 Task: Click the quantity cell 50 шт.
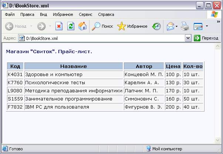(193, 99)
